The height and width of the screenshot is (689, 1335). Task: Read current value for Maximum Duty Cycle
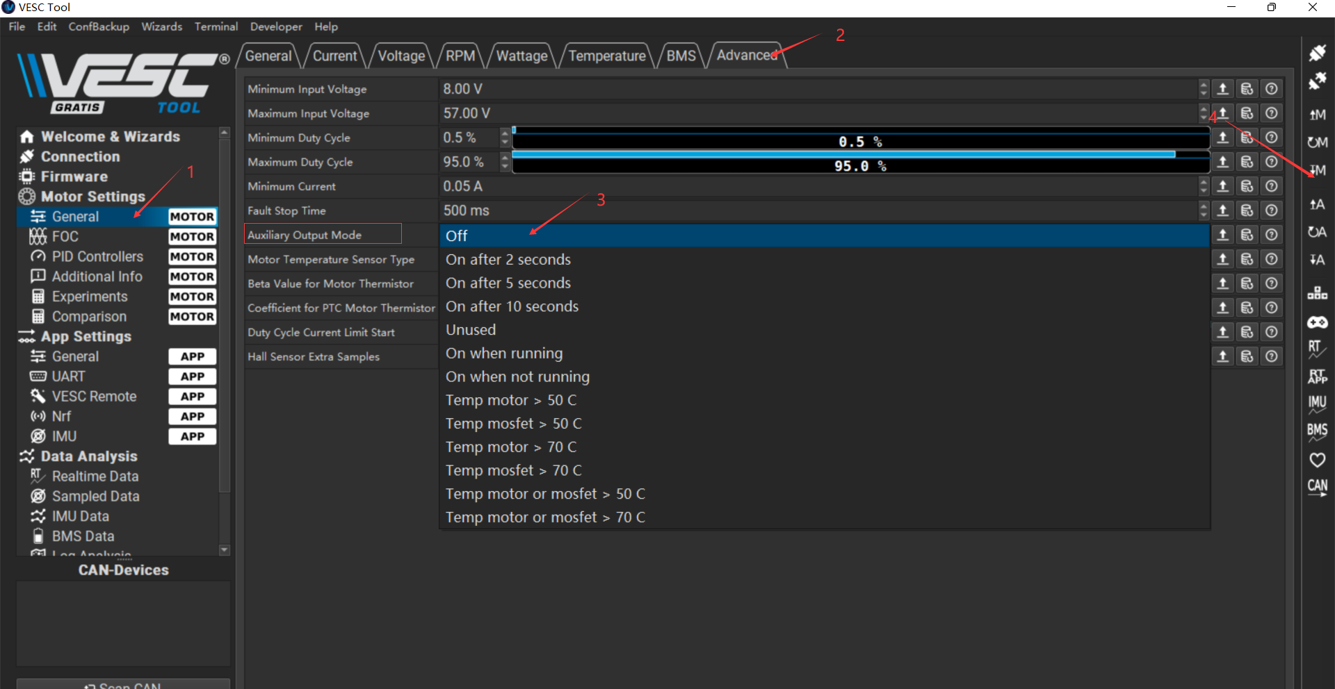click(x=1222, y=162)
